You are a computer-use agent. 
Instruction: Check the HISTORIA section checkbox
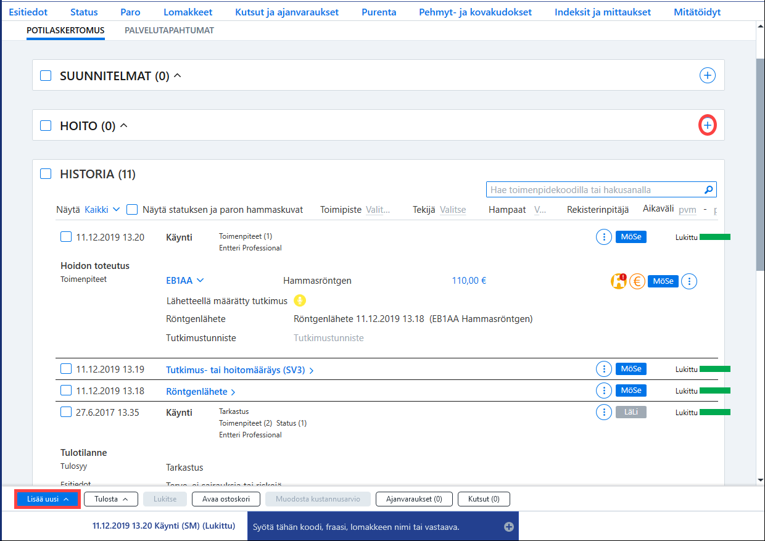[46, 174]
